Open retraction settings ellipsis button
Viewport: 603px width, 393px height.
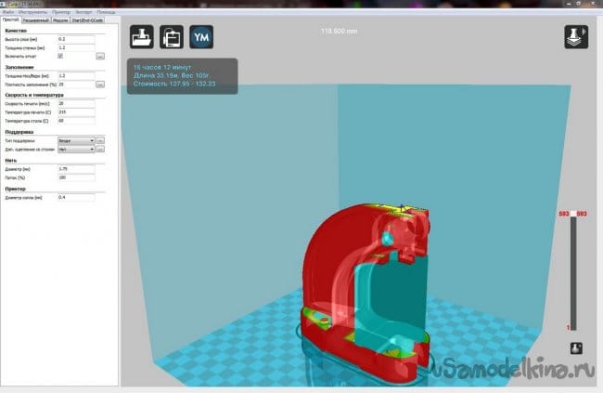(x=100, y=56)
